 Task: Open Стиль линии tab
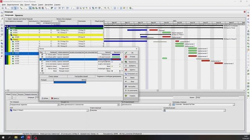(54, 77)
